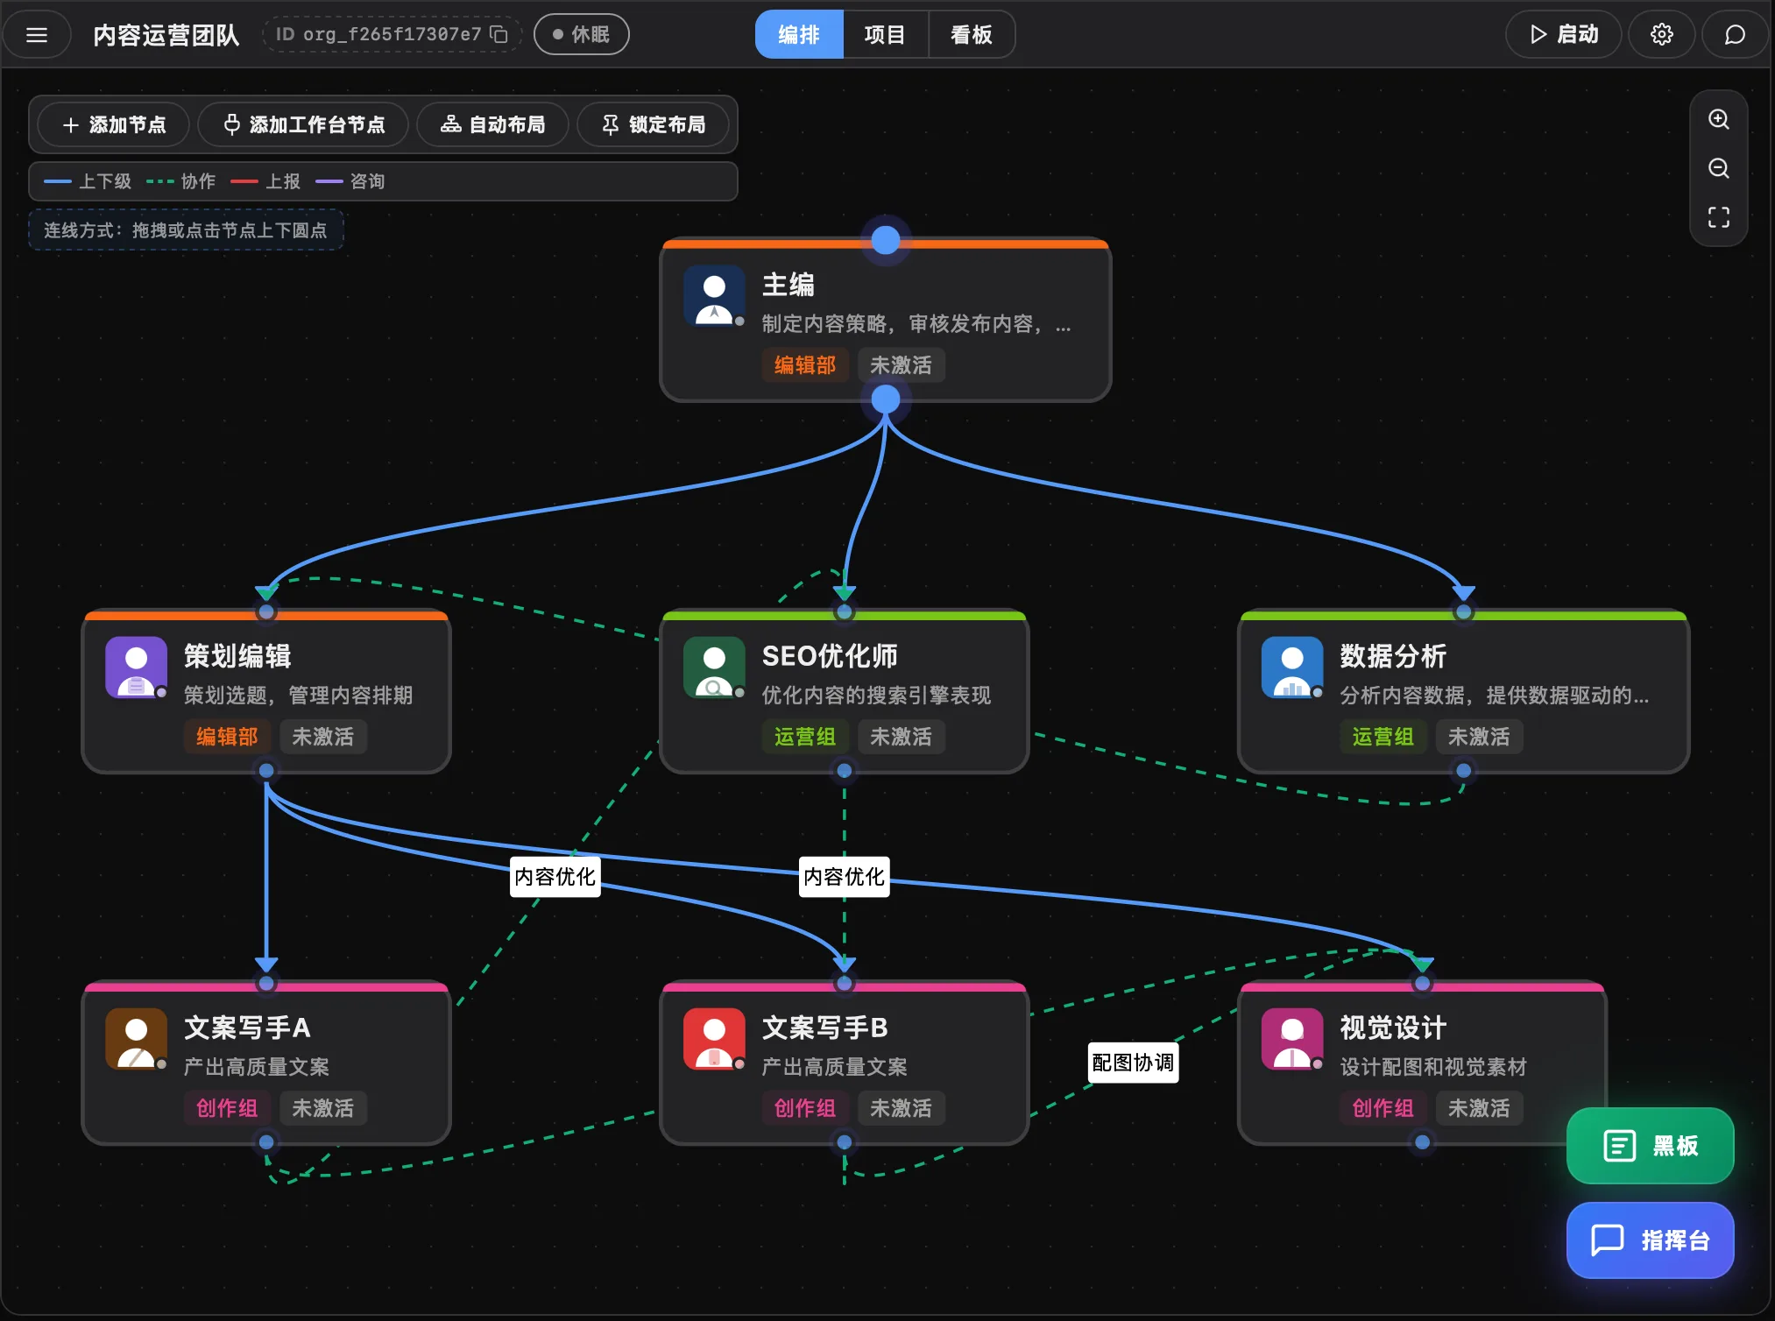The image size is (1775, 1321).
Task: Click the 协作 legend entry
Action: pyautogui.click(x=180, y=181)
